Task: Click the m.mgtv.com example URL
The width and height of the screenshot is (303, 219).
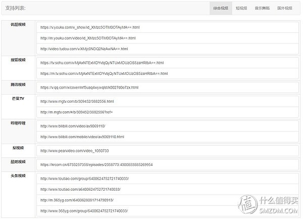Action: [x=77, y=112]
